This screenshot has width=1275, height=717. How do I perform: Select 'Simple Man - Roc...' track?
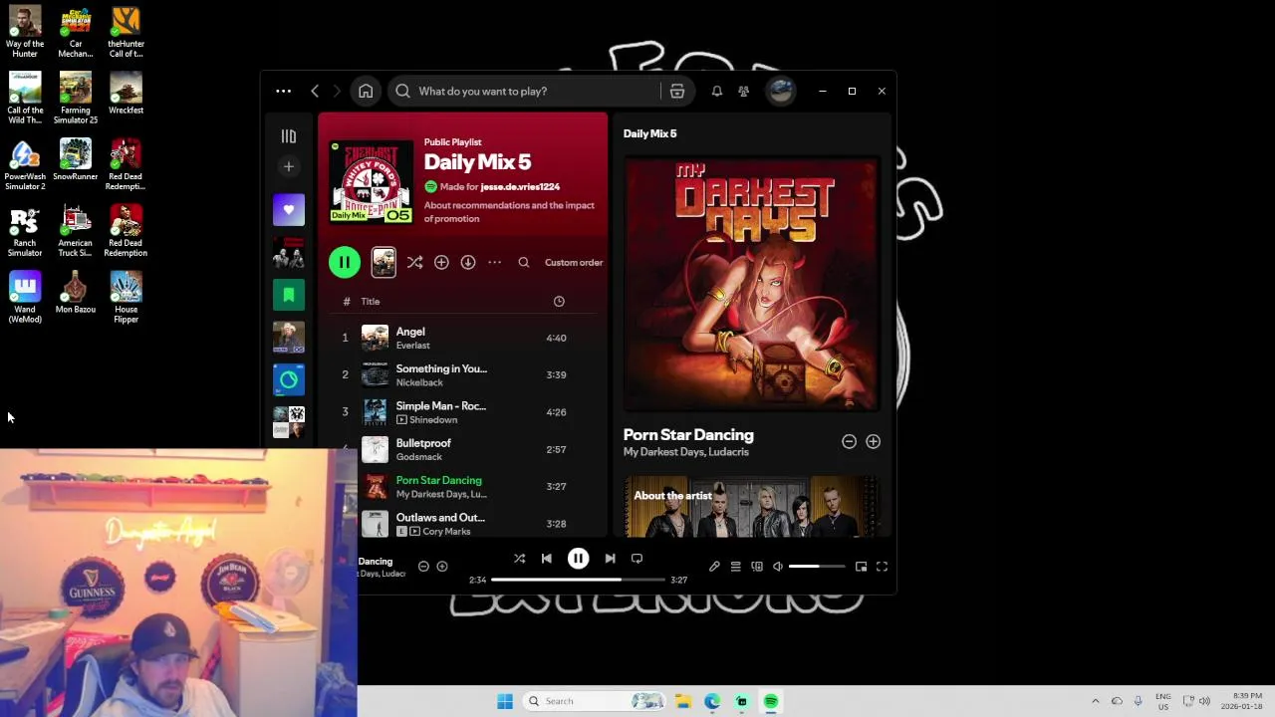click(x=463, y=411)
